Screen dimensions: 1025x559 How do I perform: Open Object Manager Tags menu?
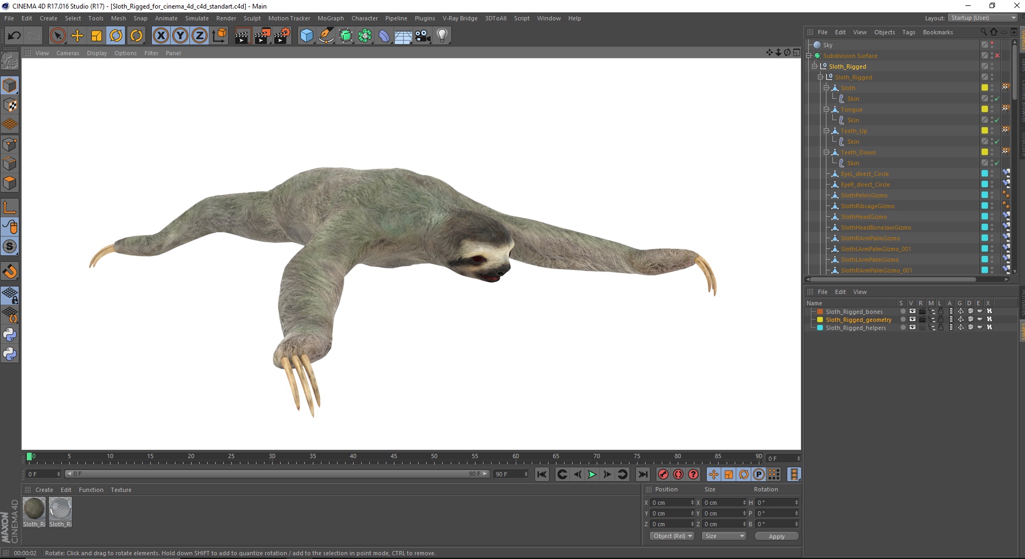(x=909, y=32)
